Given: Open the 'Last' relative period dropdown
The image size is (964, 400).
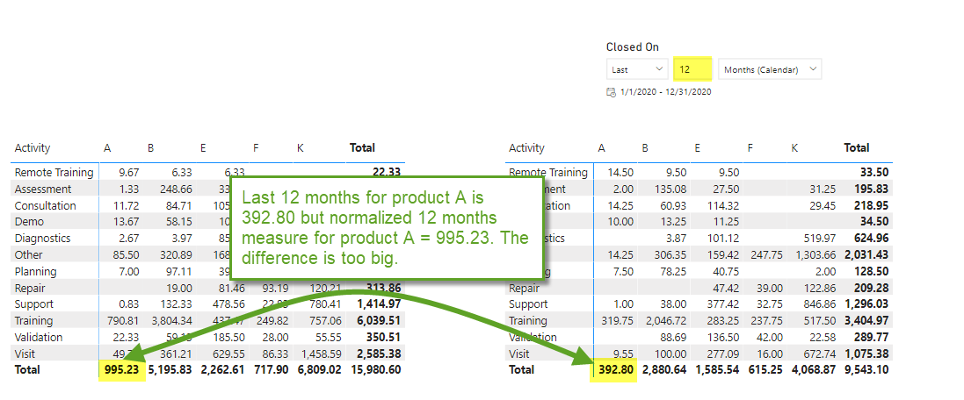Looking at the screenshot, I should coord(637,69).
